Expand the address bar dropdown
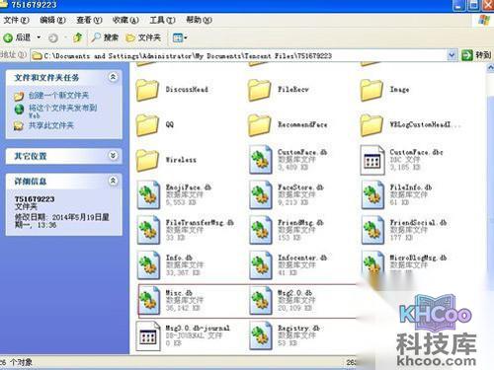The height and width of the screenshot is (370, 494). 453,55
